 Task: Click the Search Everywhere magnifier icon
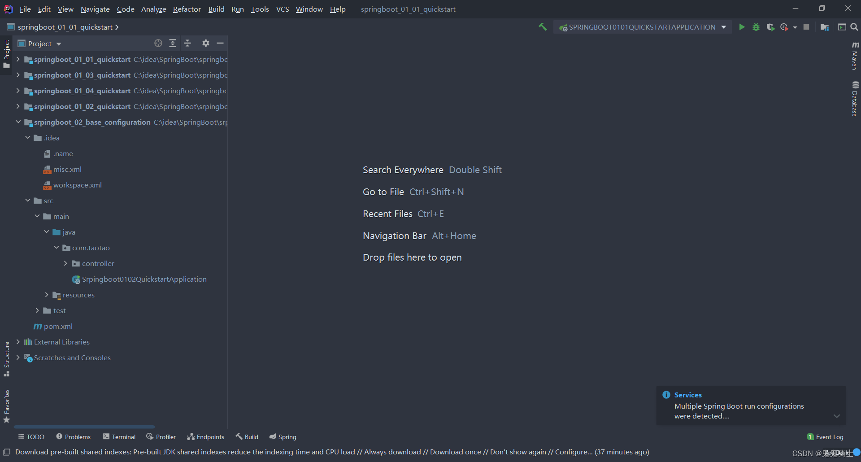(x=854, y=27)
